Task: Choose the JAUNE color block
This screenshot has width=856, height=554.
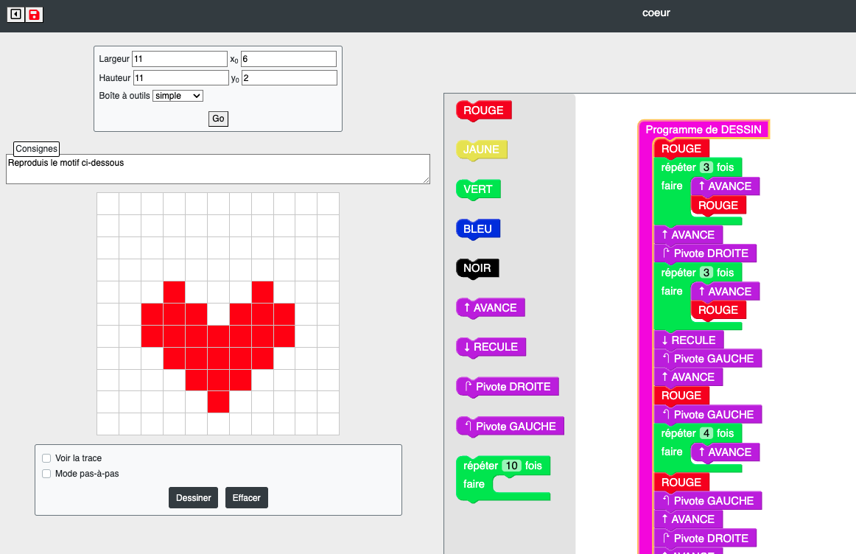Action: point(481,150)
